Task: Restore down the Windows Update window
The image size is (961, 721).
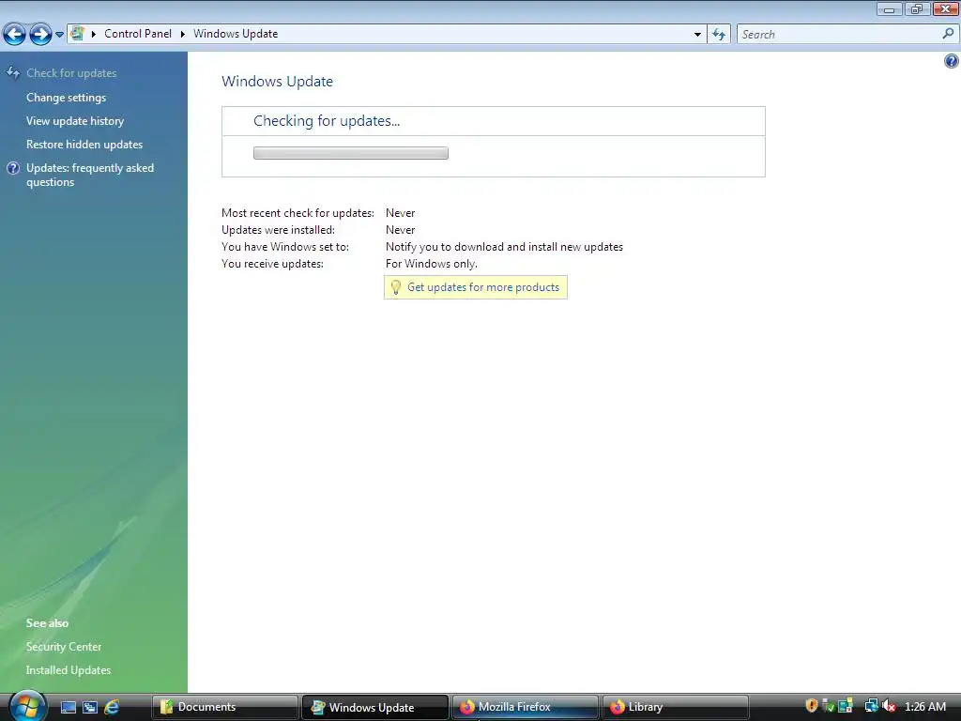Action: click(x=917, y=8)
